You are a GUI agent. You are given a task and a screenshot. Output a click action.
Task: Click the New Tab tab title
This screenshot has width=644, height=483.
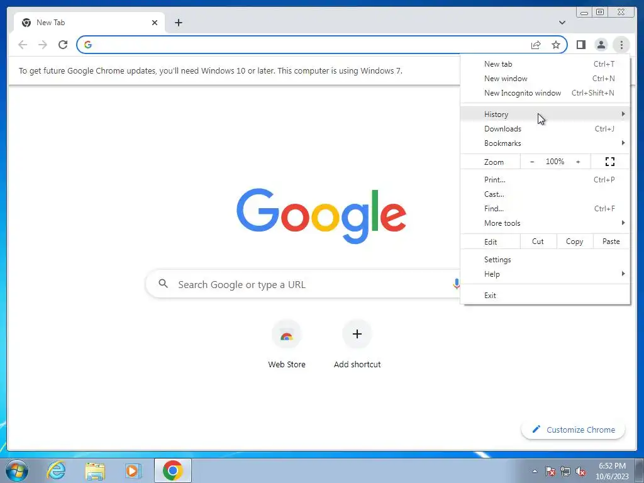pos(50,23)
